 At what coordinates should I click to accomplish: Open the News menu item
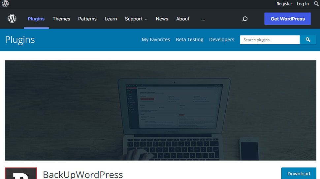click(162, 19)
